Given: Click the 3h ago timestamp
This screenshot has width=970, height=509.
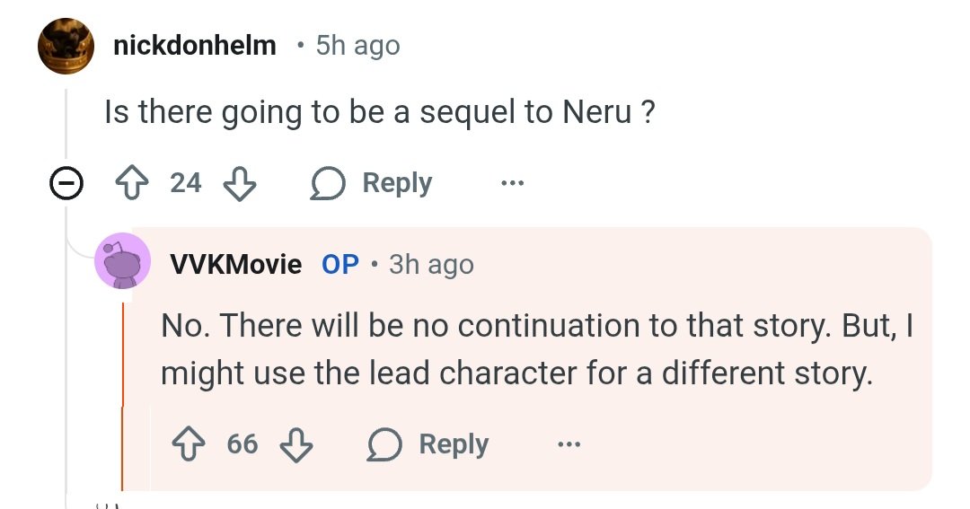Looking at the screenshot, I should (x=431, y=265).
